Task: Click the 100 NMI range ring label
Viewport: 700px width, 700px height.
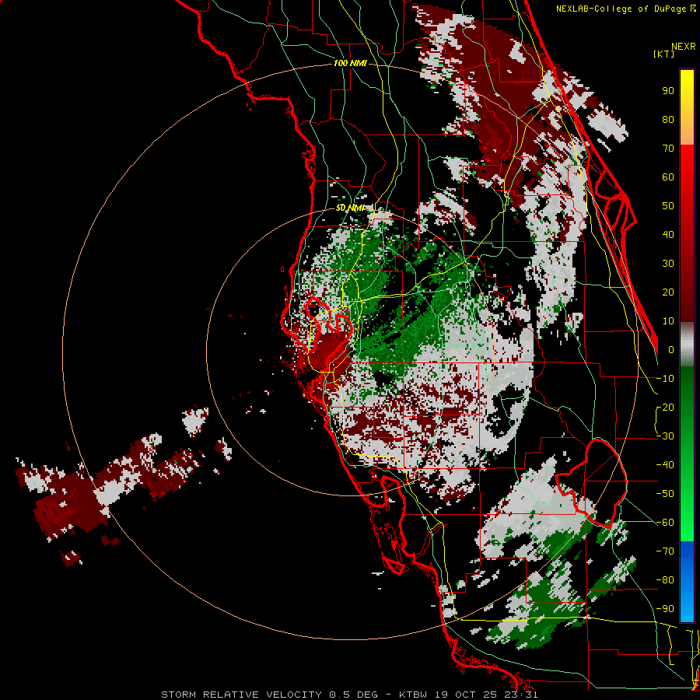Action: click(x=350, y=64)
